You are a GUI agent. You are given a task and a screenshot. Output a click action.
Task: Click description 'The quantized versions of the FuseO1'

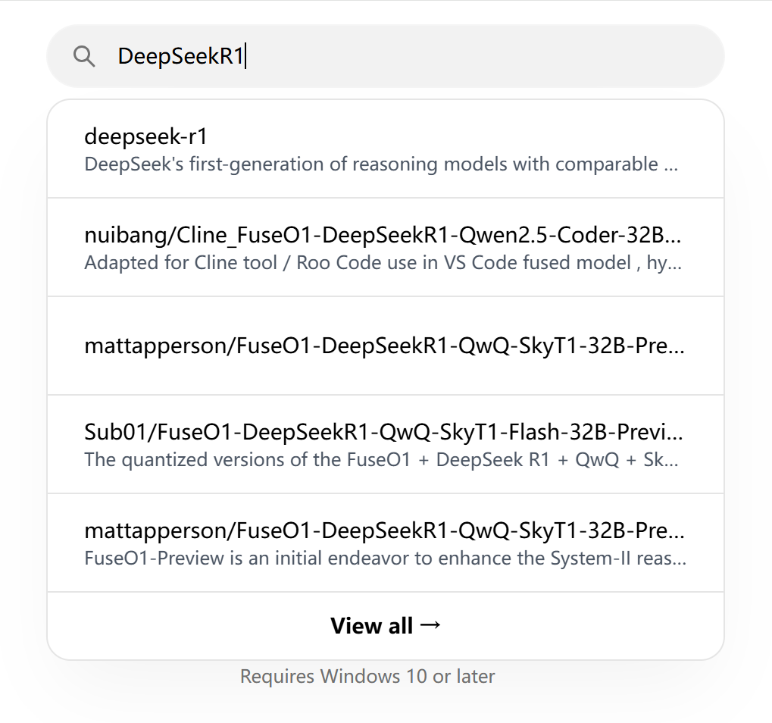(381, 460)
